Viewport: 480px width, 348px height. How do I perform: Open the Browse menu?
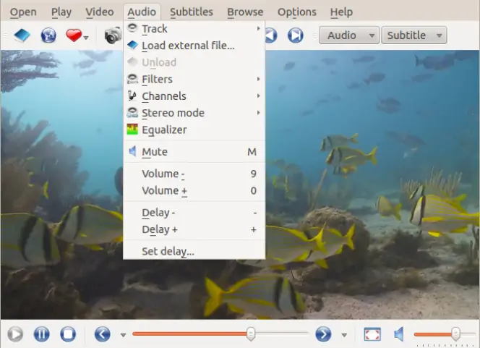245,12
